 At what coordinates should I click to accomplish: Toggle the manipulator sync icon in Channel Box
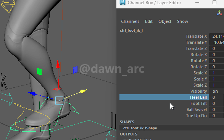(x=219, y=13)
